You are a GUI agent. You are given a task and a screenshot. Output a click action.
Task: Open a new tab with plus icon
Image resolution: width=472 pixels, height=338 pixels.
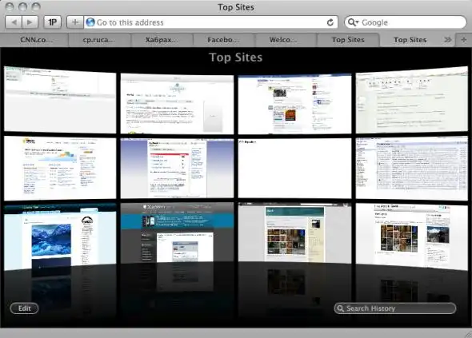[x=463, y=40]
